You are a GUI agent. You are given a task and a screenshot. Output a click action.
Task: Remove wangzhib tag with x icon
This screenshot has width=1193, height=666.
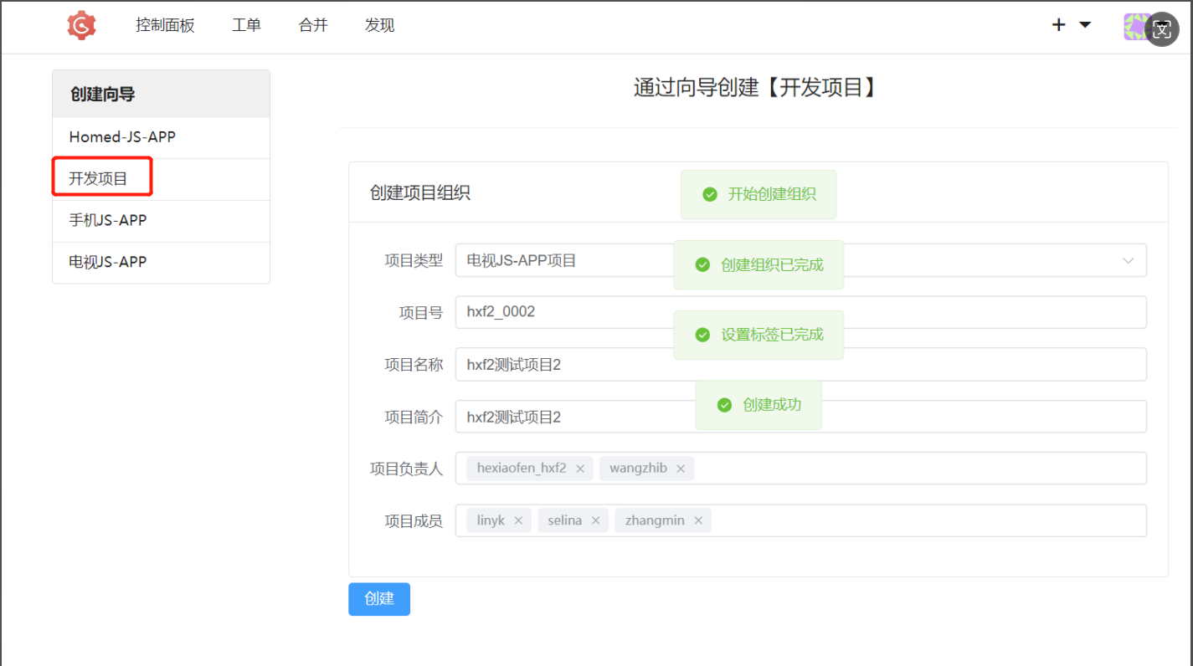tap(681, 469)
